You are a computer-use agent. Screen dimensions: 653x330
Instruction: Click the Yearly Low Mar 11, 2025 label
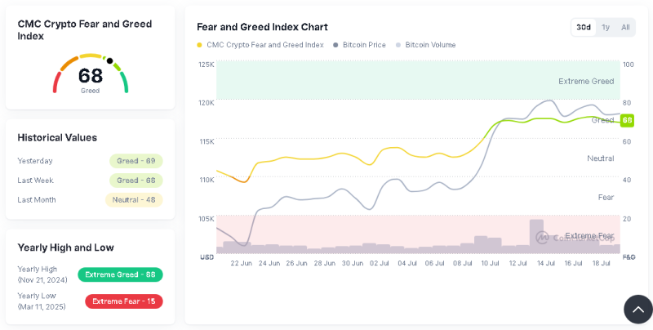tap(42, 301)
